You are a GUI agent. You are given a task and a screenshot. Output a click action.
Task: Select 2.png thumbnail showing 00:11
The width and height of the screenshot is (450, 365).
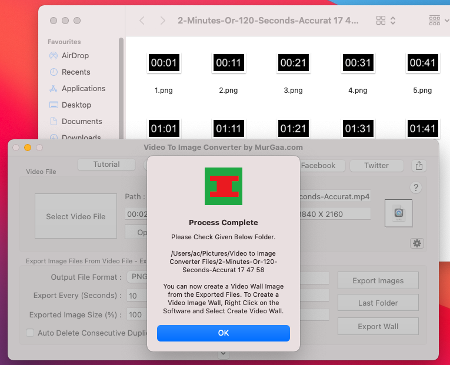pos(228,62)
